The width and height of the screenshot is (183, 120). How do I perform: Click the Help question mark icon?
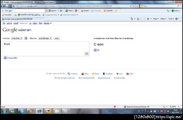(x=177, y=19)
